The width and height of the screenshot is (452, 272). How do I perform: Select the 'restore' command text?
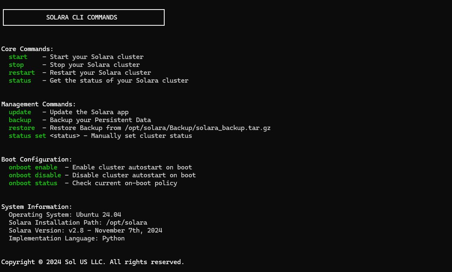[22, 128]
